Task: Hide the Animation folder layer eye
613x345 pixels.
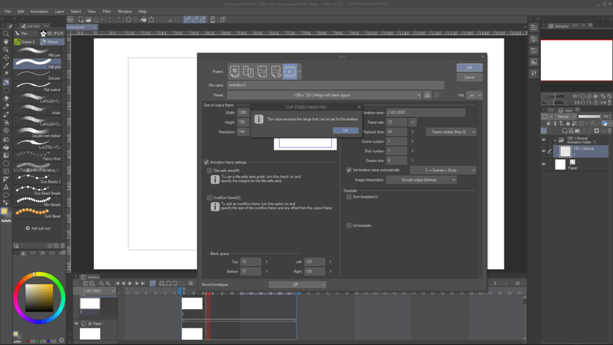Action: tap(544, 140)
